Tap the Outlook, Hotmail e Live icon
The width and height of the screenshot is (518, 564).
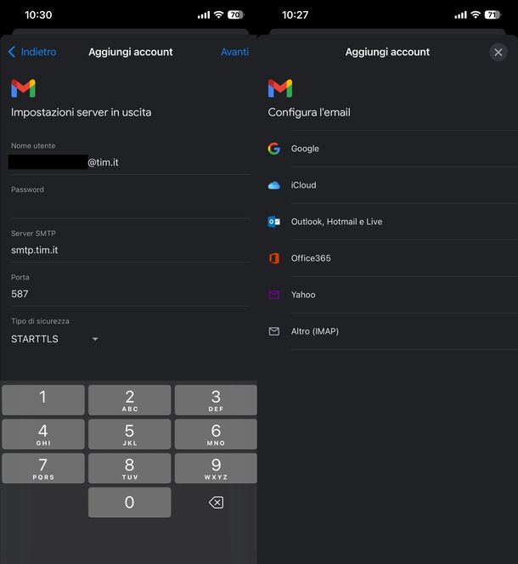(x=273, y=222)
